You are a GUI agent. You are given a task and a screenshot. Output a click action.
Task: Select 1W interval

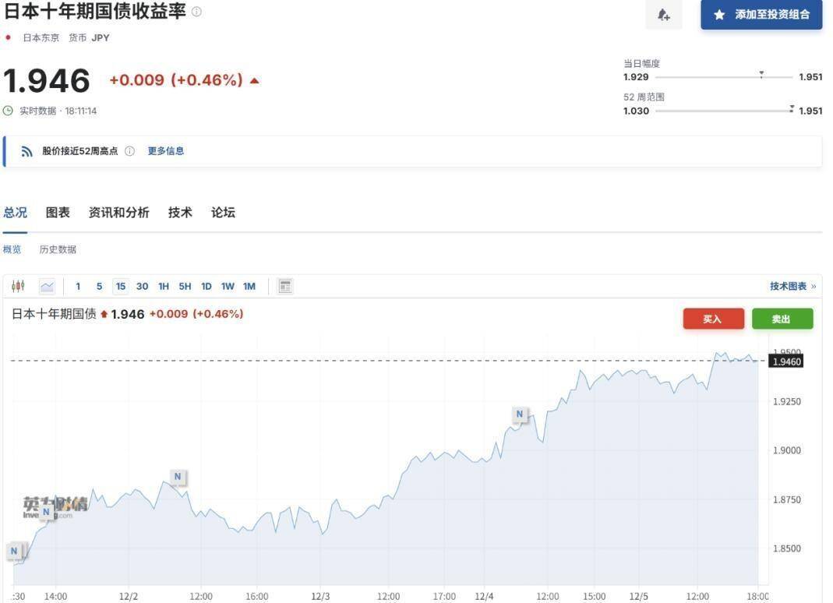click(228, 287)
